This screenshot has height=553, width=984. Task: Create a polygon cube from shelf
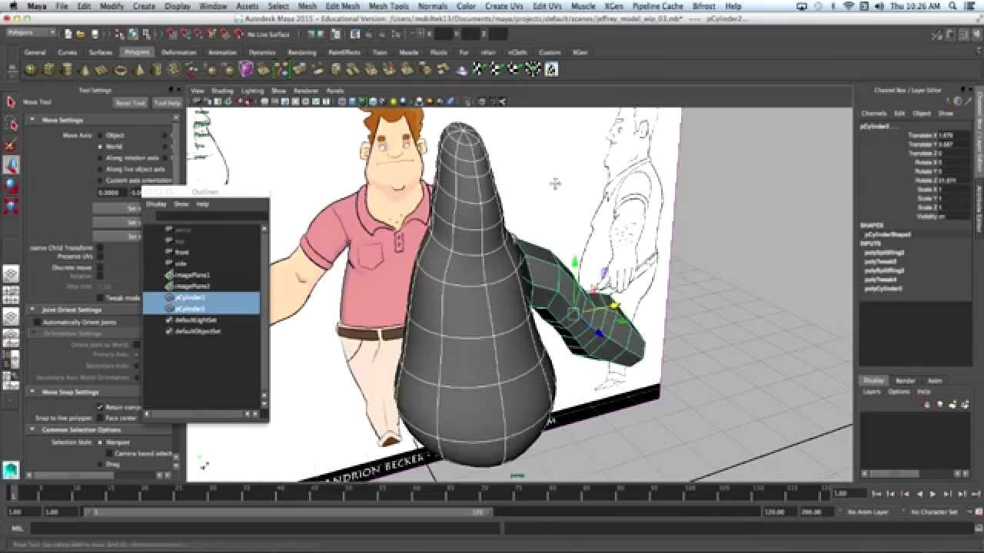click(x=48, y=69)
